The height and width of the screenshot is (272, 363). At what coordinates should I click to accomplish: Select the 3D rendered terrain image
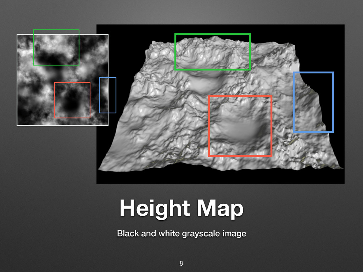(x=220, y=104)
